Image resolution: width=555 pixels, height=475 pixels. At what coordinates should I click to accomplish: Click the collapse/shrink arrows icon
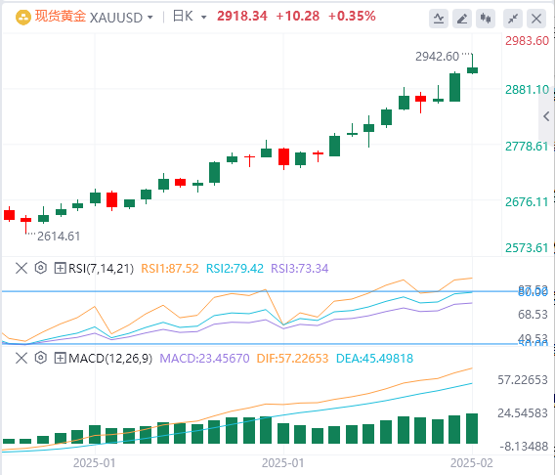tap(513, 19)
